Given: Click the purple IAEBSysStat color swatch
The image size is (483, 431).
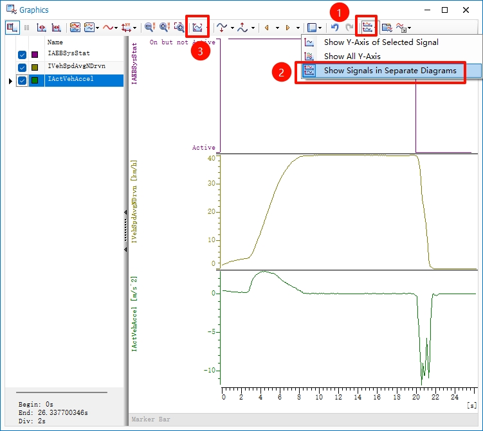Looking at the screenshot, I should click(35, 55).
